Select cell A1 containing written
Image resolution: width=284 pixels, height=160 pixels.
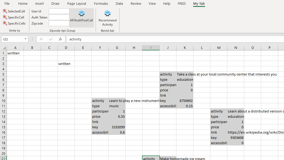(x=15, y=53)
